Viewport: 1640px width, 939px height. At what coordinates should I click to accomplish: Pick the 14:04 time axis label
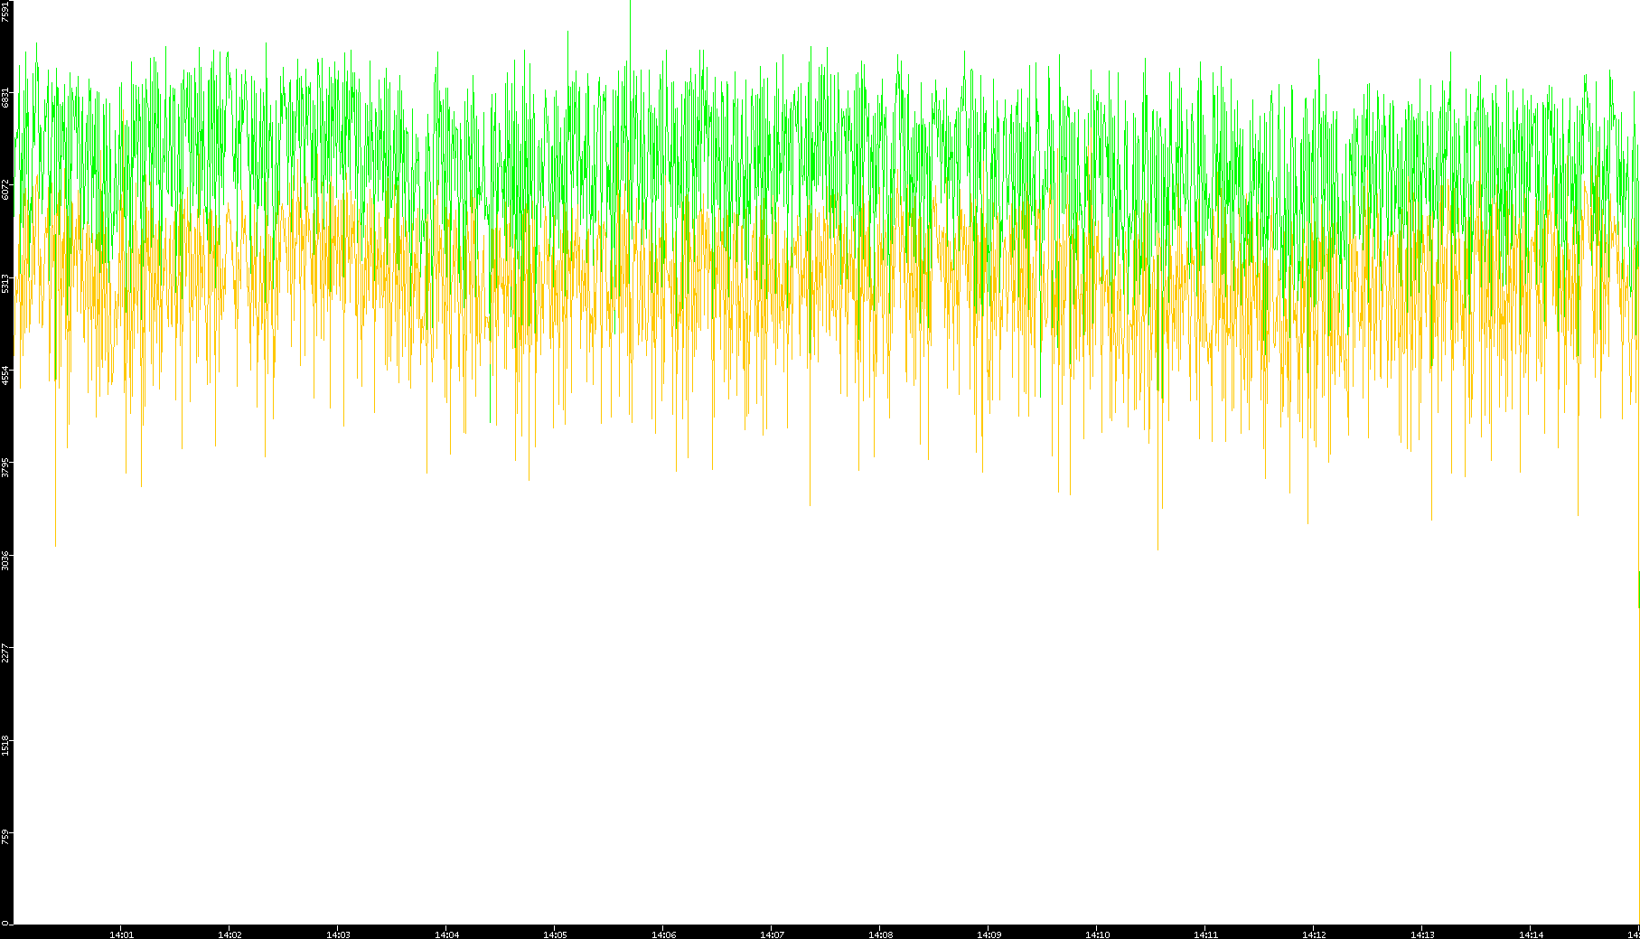click(x=446, y=934)
